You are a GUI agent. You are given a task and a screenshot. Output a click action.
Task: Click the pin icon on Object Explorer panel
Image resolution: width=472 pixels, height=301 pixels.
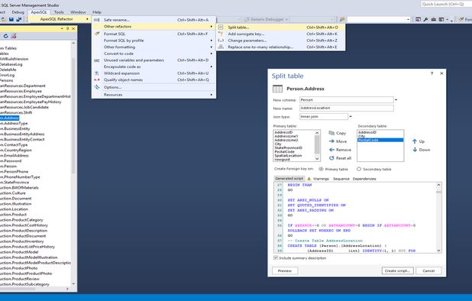[67, 28]
